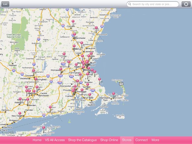Switch to the Shop Online tab
Screen dimensions: 192x144
(x=109, y=140)
